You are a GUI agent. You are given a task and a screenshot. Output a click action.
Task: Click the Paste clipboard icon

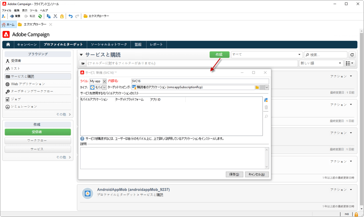click(62, 16)
